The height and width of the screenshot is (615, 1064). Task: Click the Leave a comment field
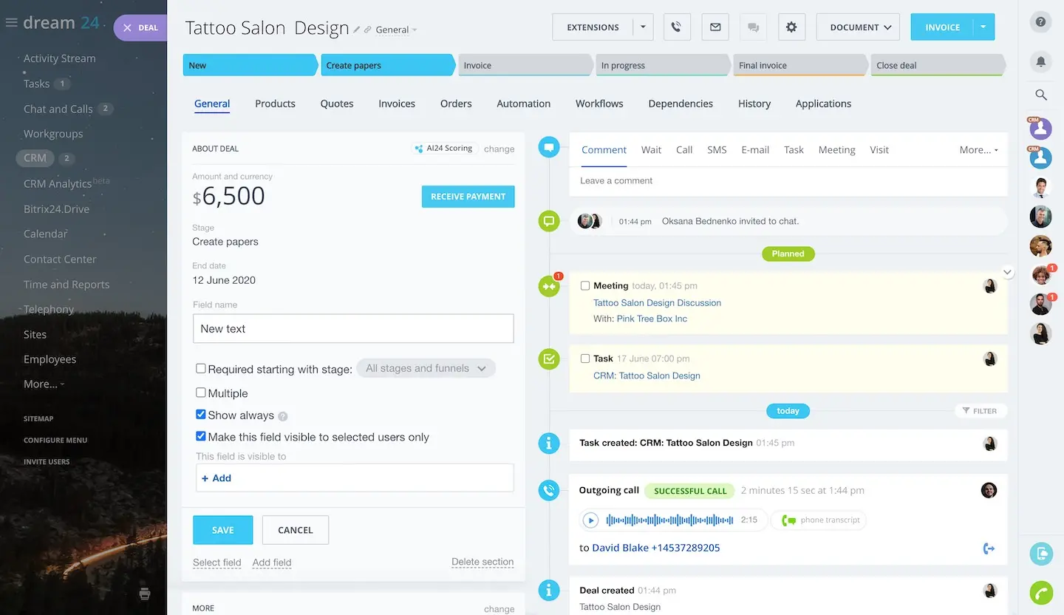point(788,180)
